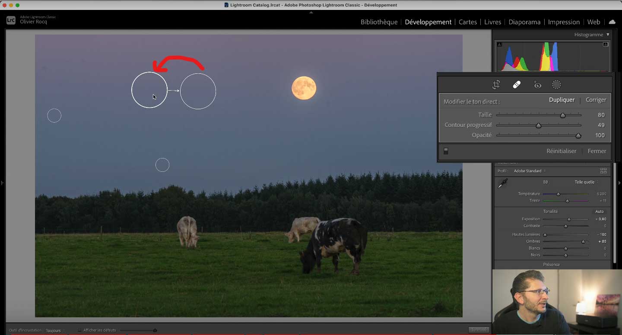Select the Spot Removal bandage tool

tap(517, 85)
